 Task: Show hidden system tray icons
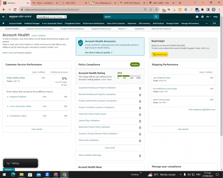[181, 174]
